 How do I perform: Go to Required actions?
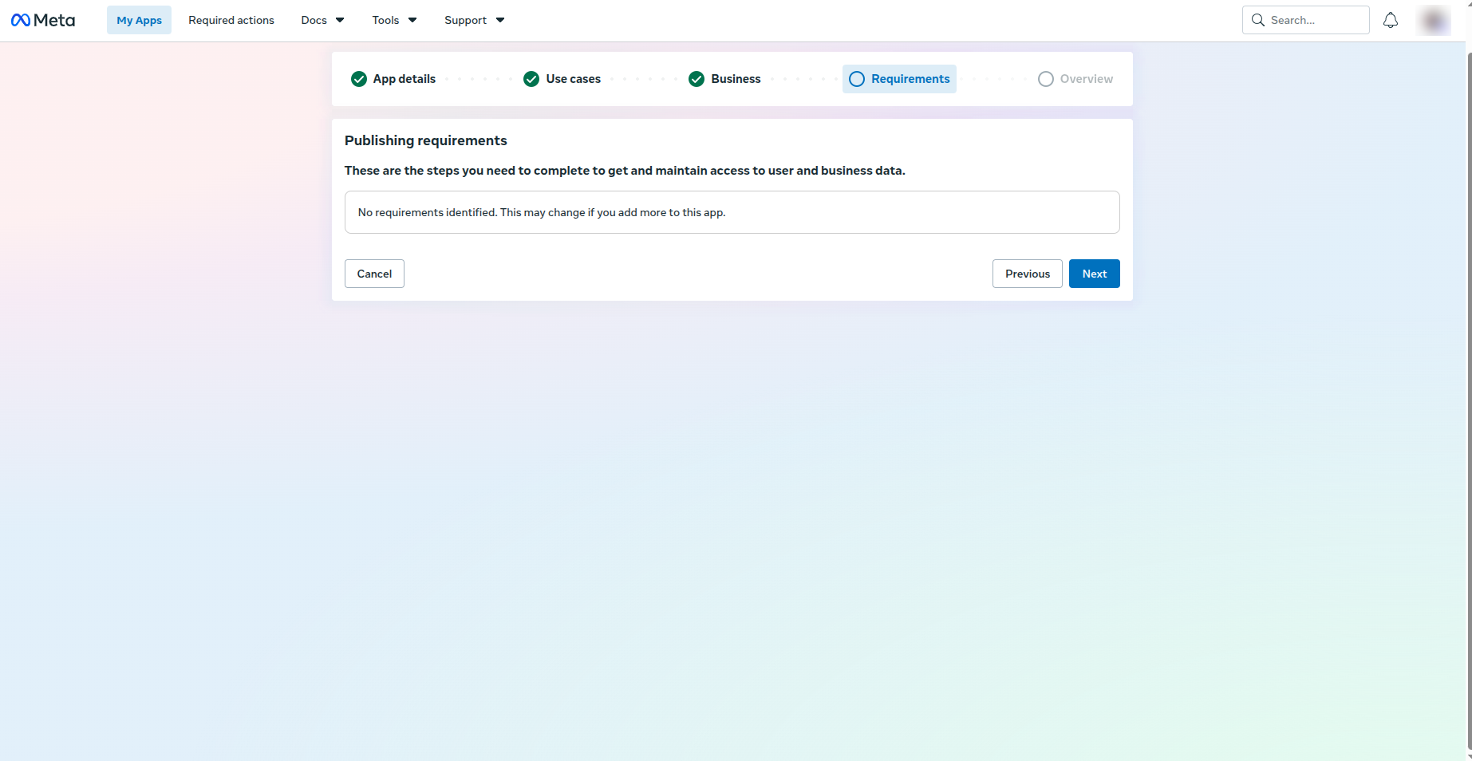coord(231,20)
